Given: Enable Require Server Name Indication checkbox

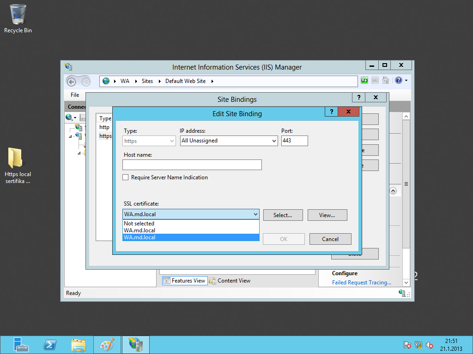Looking at the screenshot, I should pos(126,177).
